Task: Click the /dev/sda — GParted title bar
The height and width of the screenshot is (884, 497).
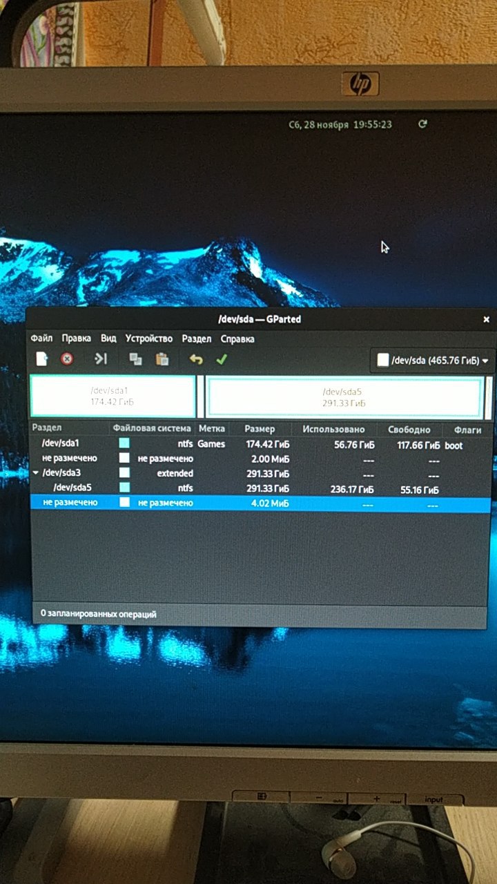Action: (260, 319)
